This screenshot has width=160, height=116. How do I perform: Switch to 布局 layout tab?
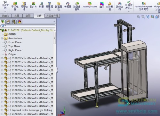point(17,16)
